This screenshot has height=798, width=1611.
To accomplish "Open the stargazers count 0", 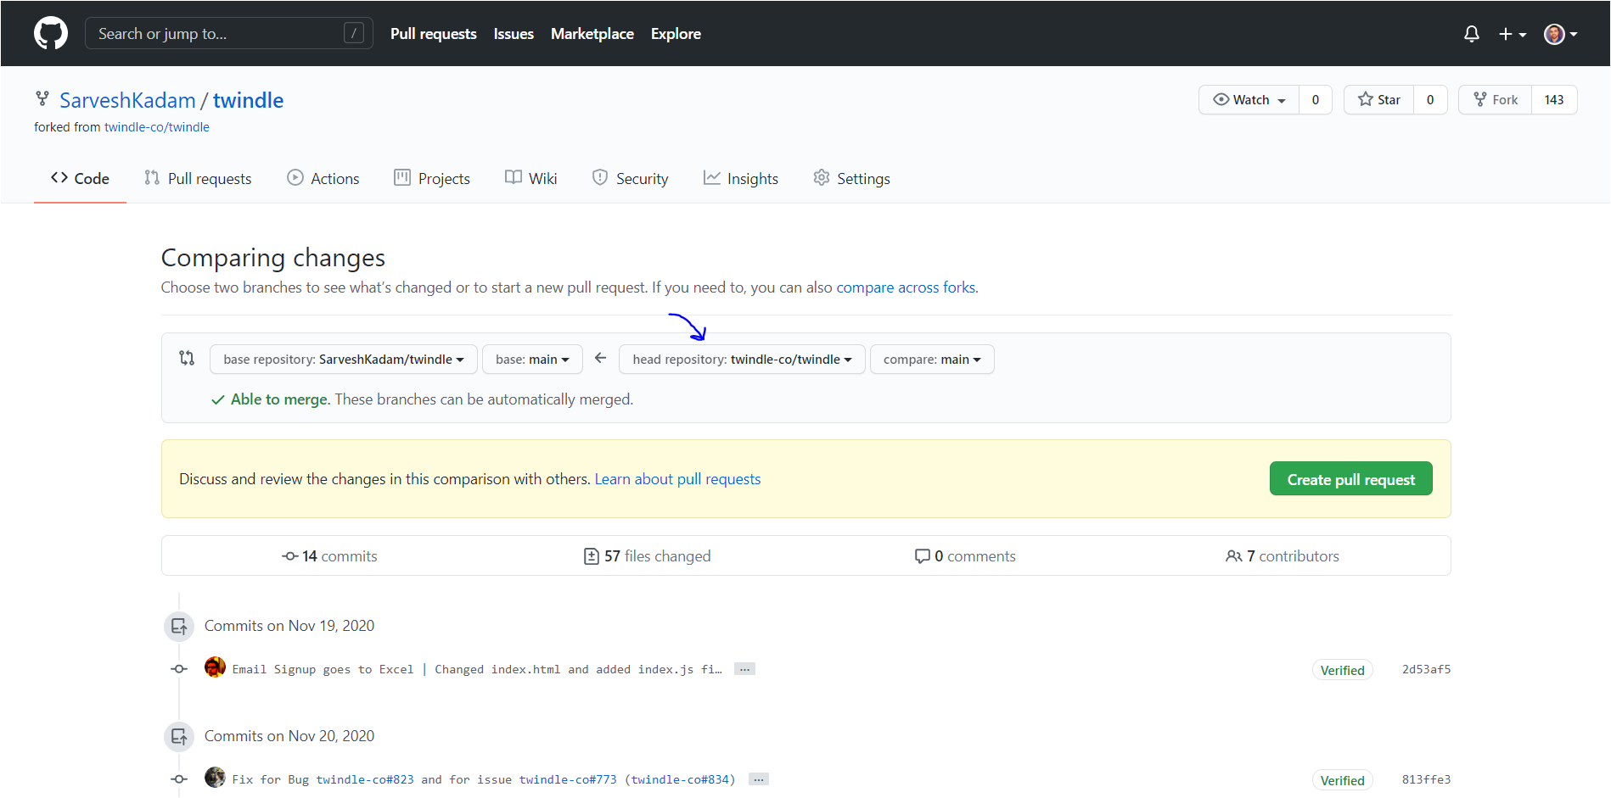I will 1430,100.
